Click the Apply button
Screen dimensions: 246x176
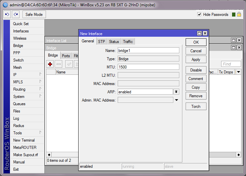pyautogui.click(x=196, y=60)
